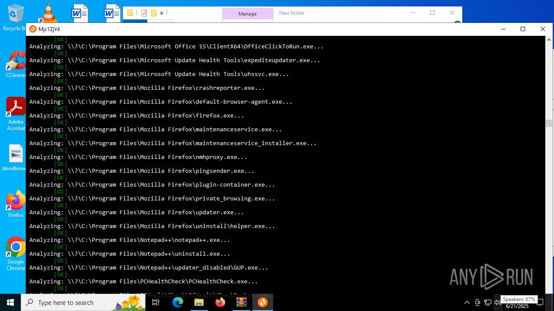The image size is (554, 311).
Task: Open the VLC media player desktop shortcut
Action: [48, 13]
